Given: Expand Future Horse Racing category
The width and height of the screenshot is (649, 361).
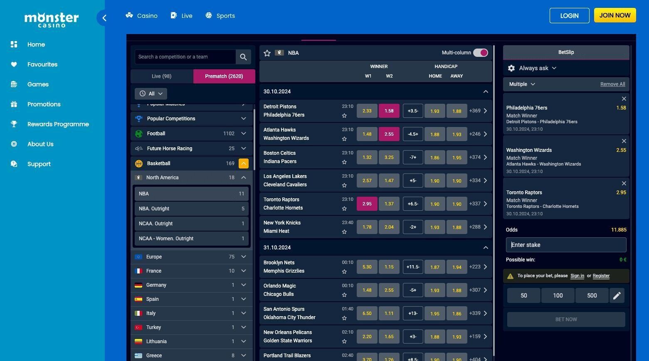Looking at the screenshot, I should tap(192, 149).
